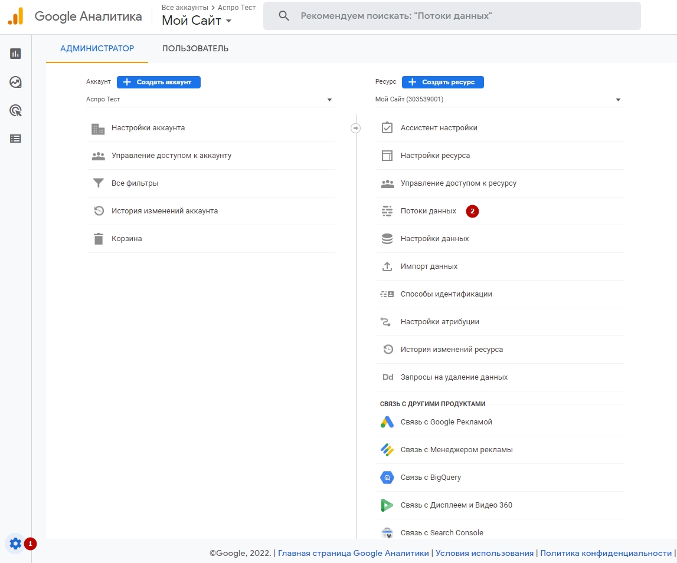Open the Мой Сайт property switcher dropdown in the header
677x563 pixels.
(197, 20)
